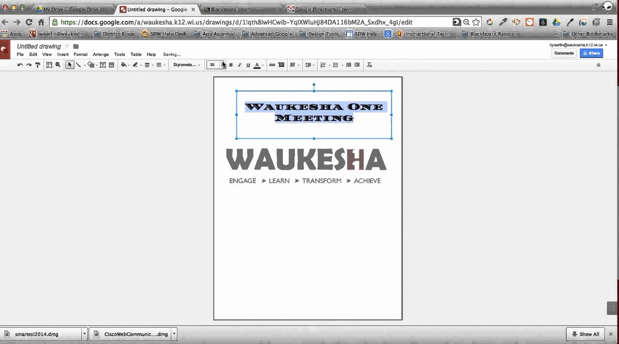Image resolution: width=619 pixels, height=344 pixels.
Task: Open Other Bookmarks folder
Action: (588, 34)
